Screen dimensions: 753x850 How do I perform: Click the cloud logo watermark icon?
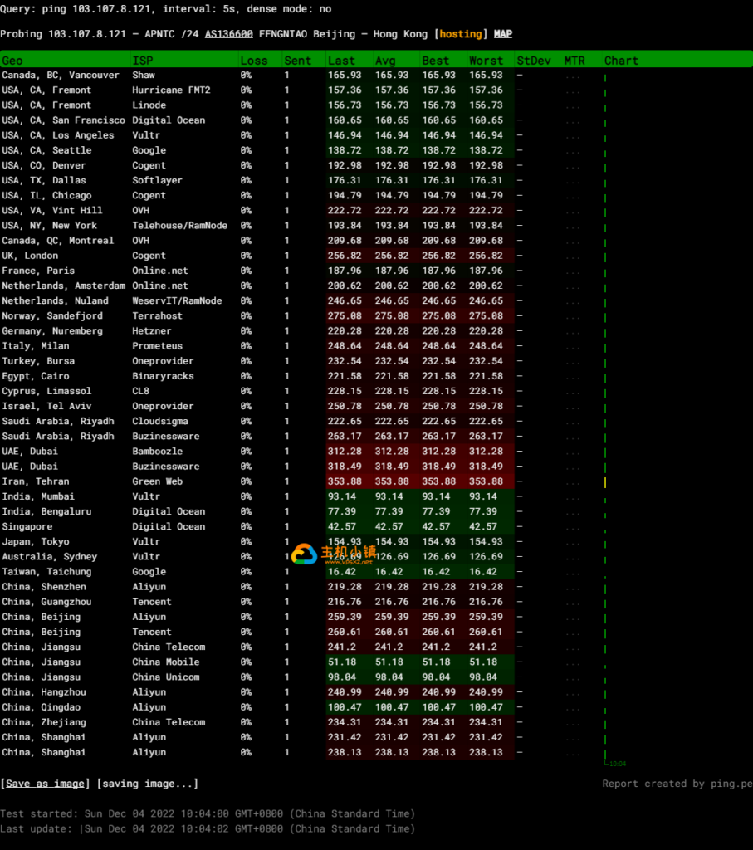[305, 554]
